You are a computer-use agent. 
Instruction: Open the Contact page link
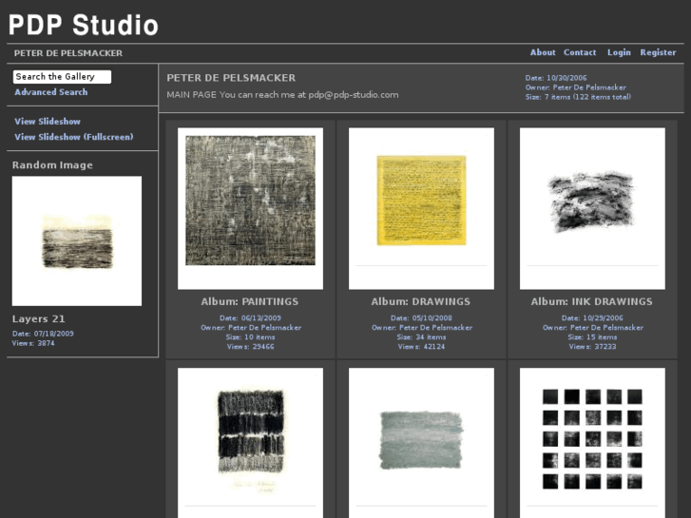[580, 52]
